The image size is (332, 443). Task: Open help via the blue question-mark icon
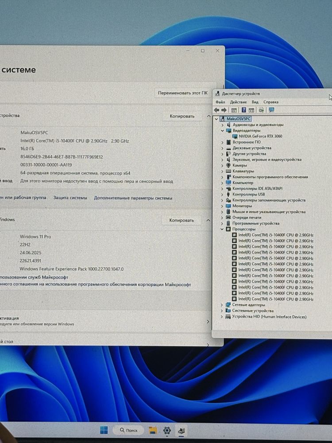[x=243, y=110]
